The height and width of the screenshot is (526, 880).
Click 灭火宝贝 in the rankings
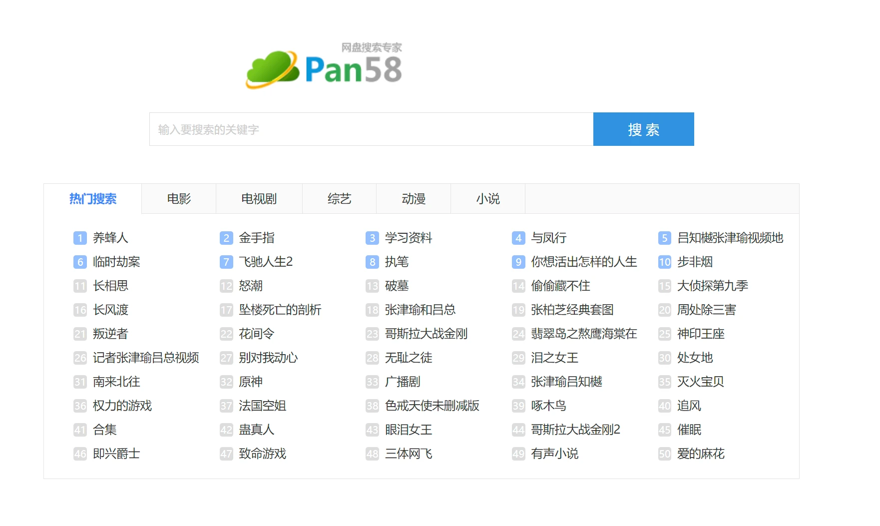click(701, 382)
